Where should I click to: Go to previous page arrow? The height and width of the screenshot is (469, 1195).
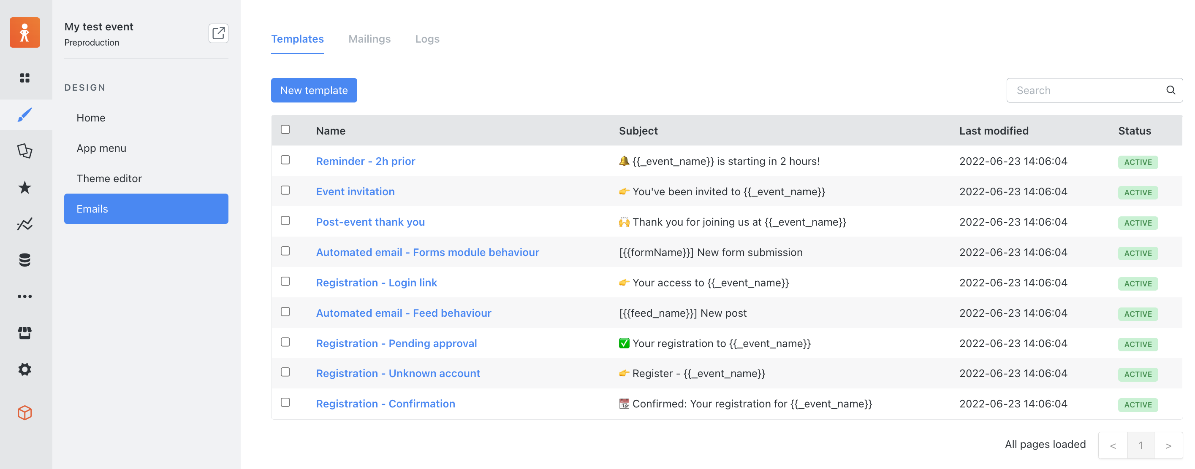click(1113, 445)
